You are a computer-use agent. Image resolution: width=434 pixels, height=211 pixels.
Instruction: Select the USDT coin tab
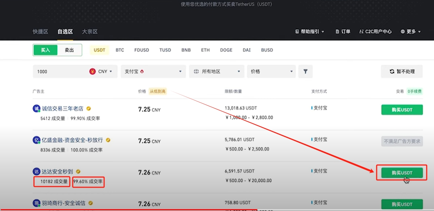[100, 50]
